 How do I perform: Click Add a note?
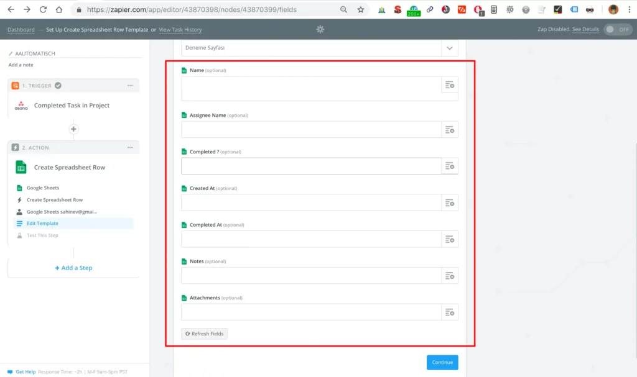click(21, 65)
